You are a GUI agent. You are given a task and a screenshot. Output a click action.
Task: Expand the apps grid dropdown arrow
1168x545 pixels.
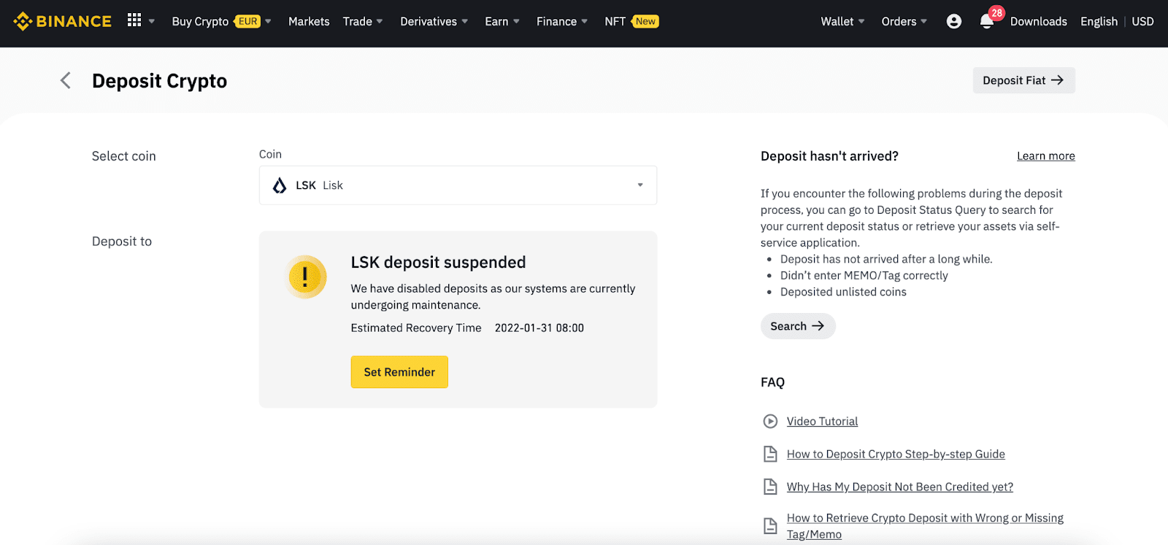point(152,21)
